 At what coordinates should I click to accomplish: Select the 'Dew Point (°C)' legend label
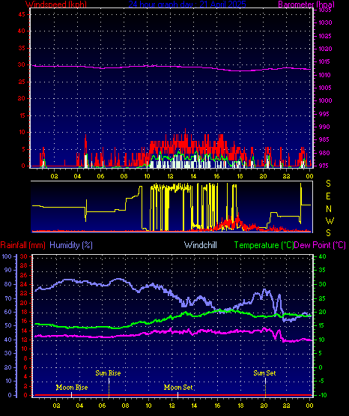pos(320,245)
